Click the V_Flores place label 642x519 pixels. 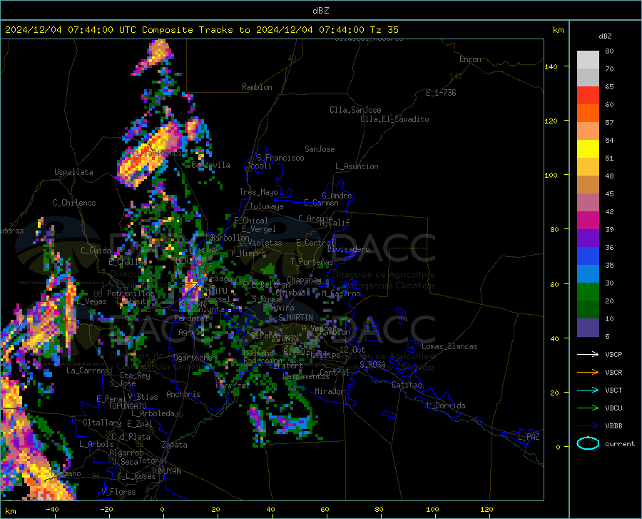(x=118, y=492)
